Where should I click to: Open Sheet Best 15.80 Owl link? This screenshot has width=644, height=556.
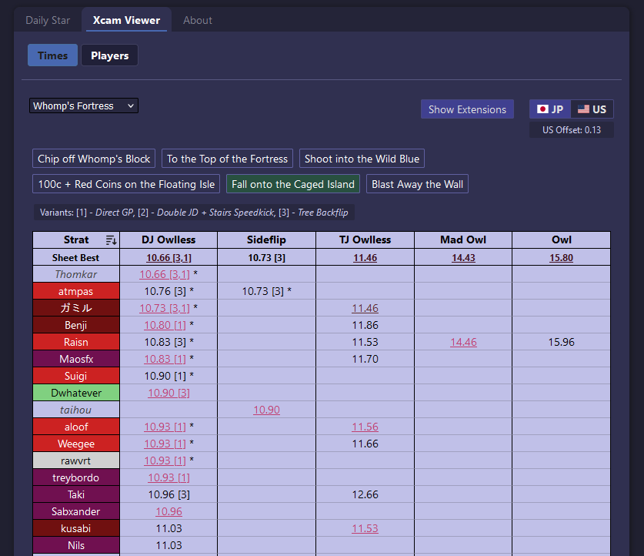562,258
